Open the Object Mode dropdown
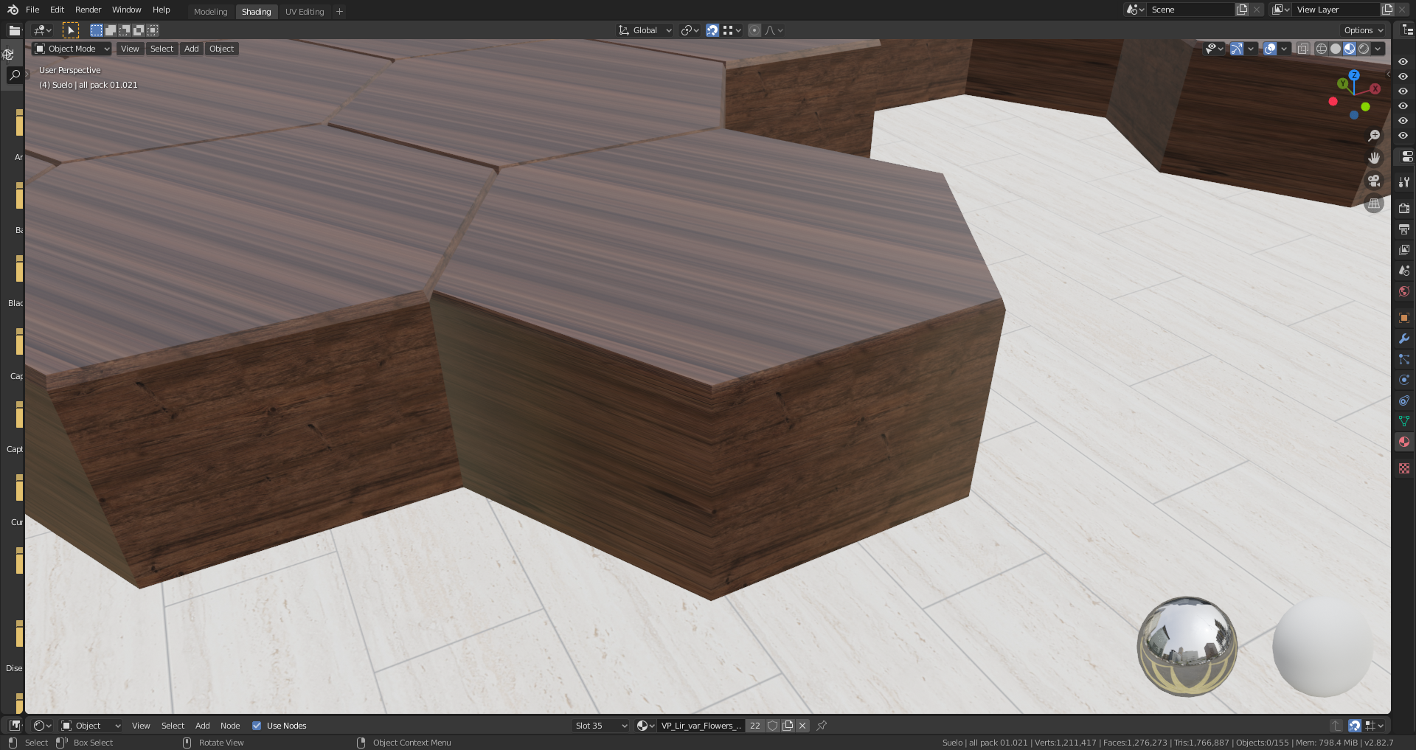 click(x=72, y=49)
